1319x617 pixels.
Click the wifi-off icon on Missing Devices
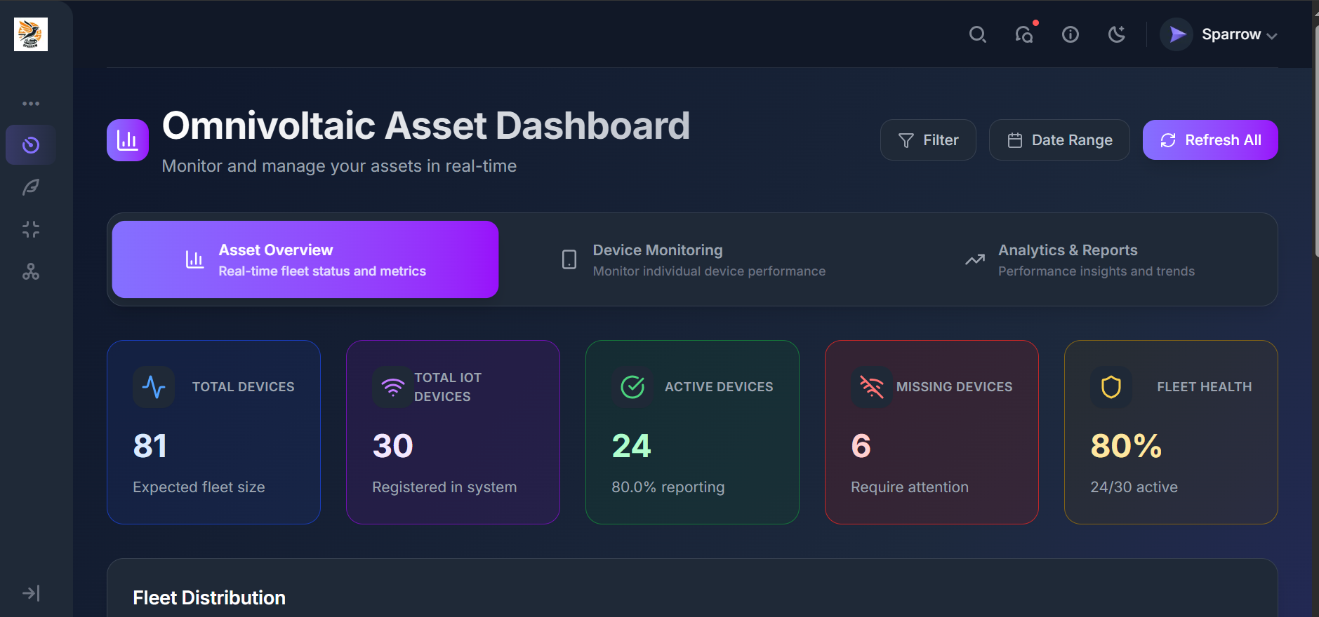pyautogui.click(x=872, y=387)
